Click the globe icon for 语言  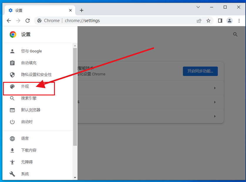tap(12, 138)
